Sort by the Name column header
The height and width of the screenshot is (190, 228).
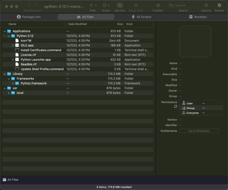(x=13, y=24)
